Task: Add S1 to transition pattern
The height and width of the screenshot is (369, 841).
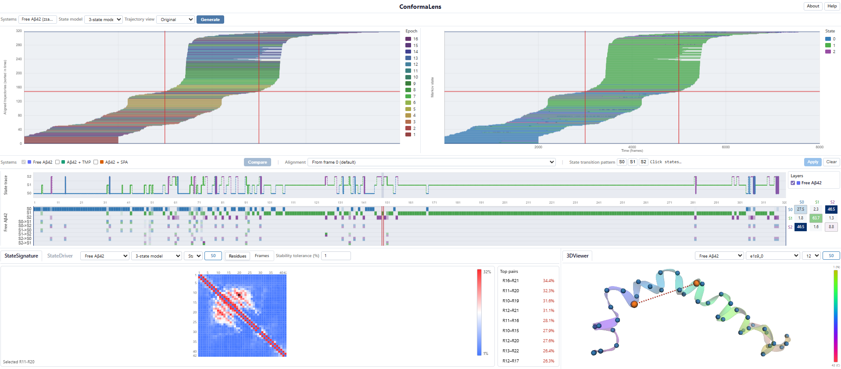Action: click(x=633, y=162)
